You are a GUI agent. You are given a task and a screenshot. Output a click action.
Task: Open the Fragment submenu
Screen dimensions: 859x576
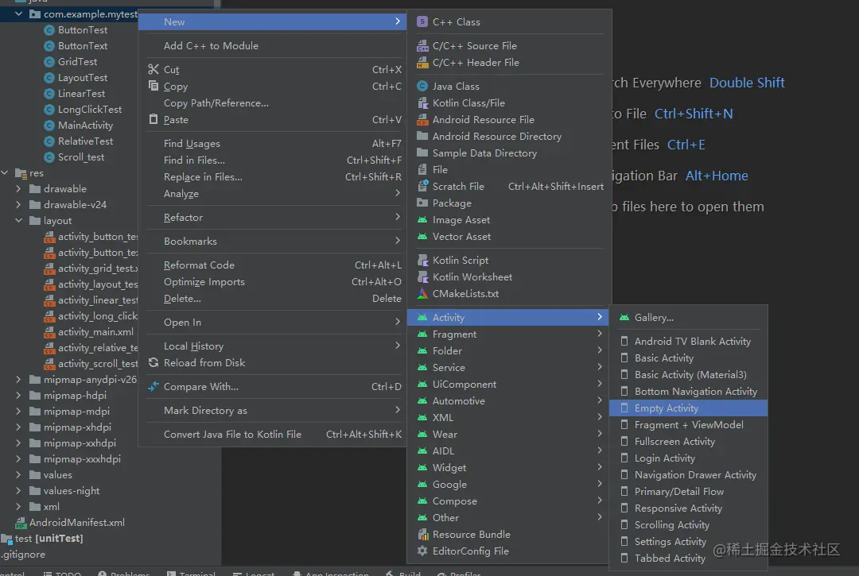pyautogui.click(x=507, y=334)
